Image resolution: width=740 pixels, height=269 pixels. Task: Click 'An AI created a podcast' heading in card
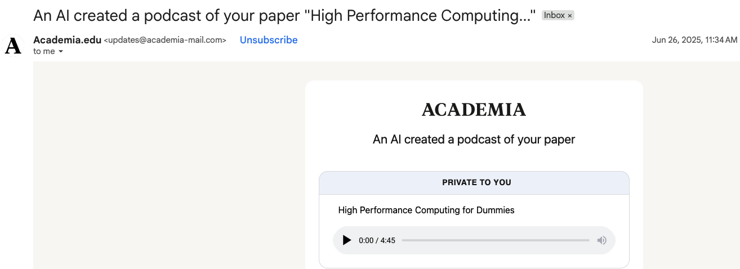(x=474, y=140)
